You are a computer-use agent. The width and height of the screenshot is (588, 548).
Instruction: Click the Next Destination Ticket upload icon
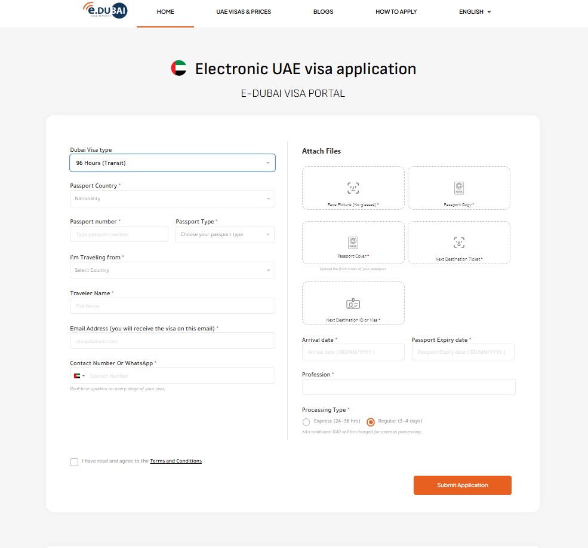458,242
